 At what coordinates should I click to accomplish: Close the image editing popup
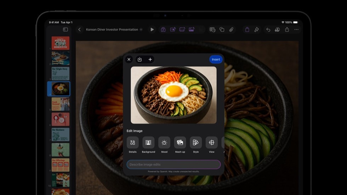[x=129, y=59]
